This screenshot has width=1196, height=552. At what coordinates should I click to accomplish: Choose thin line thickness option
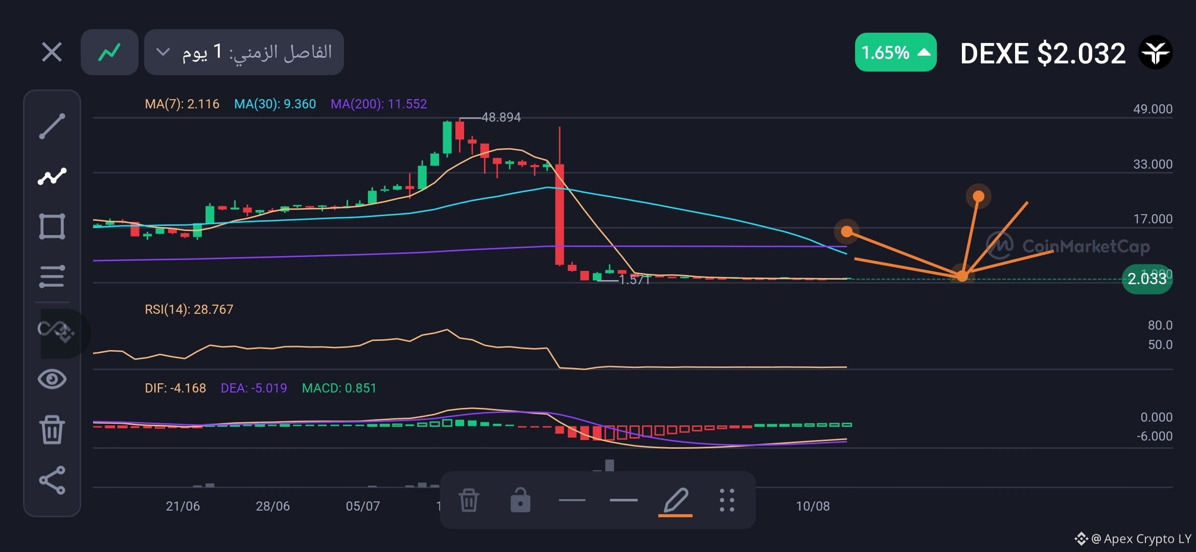pyautogui.click(x=572, y=500)
